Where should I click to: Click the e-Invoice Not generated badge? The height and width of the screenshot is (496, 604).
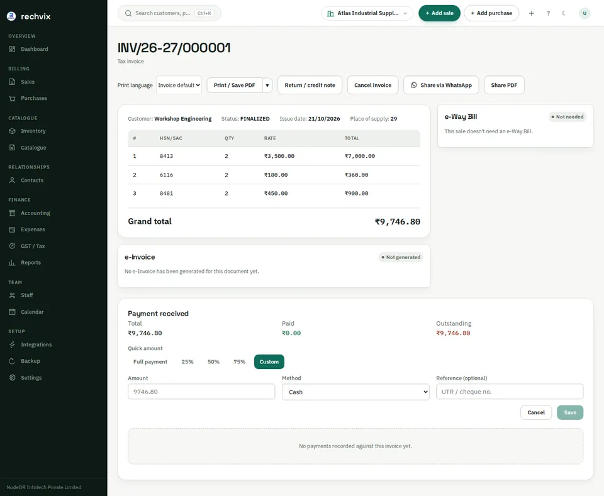point(401,257)
